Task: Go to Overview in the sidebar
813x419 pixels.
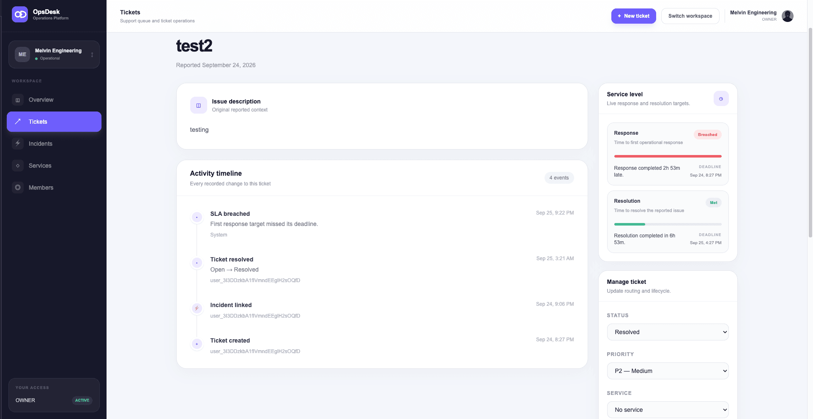Action: 54,100
